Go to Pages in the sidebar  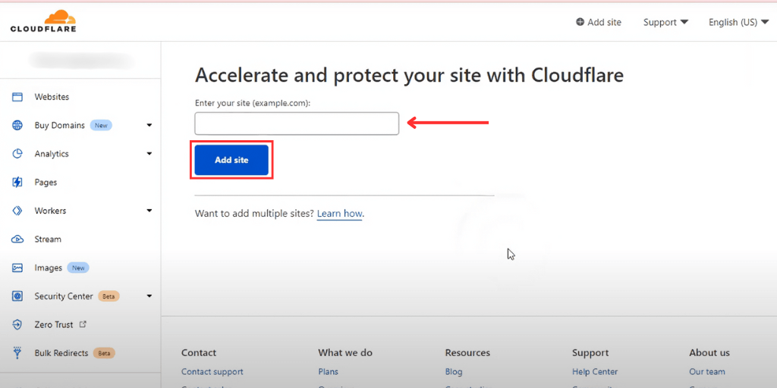46,183
